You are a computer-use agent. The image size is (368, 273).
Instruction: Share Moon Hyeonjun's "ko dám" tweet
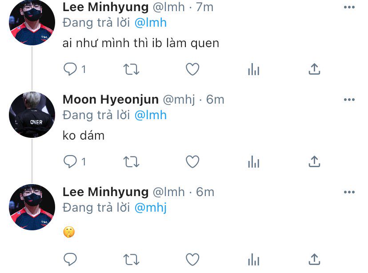[x=314, y=162]
